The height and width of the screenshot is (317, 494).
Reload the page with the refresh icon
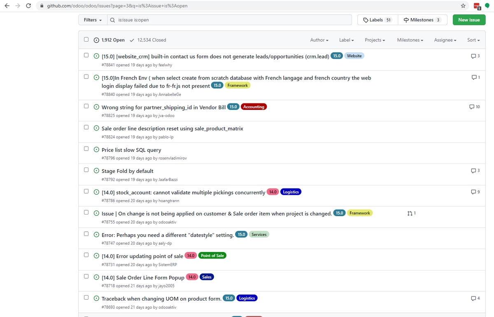click(28, 6)
